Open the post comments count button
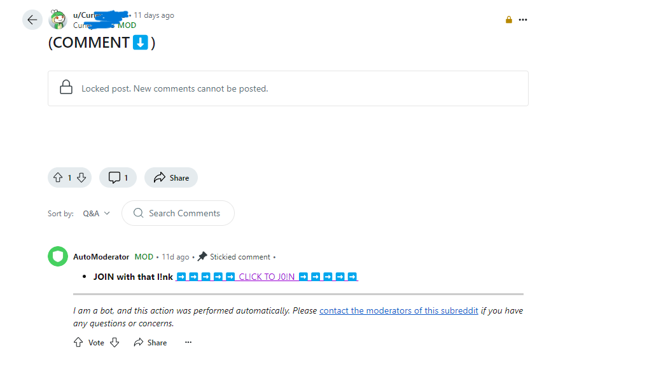Viewport: 654px width, 388px height. pyautogui.click(x=118, y=177)
